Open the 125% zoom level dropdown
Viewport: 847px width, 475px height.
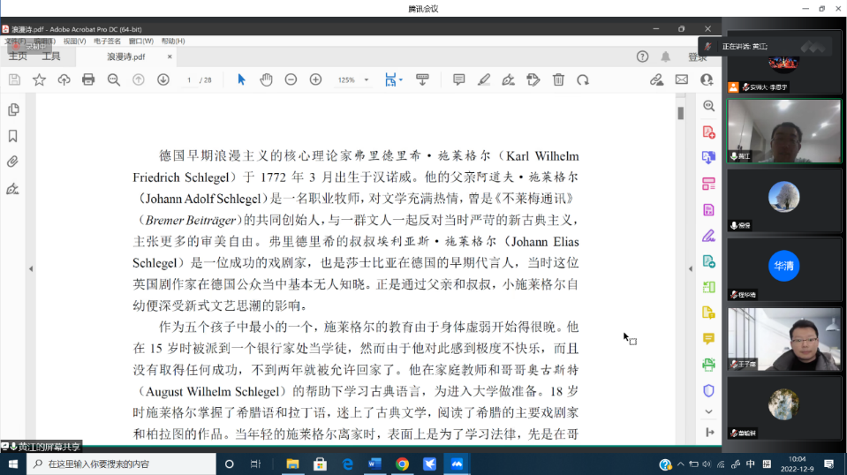point(353,80)
